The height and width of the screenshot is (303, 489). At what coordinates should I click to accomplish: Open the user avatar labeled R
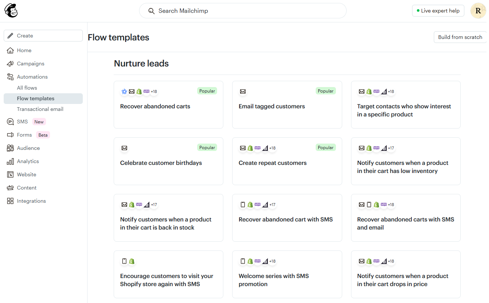[x=478, y=11]
